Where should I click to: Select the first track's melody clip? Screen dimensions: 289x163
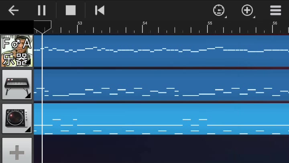161,51
